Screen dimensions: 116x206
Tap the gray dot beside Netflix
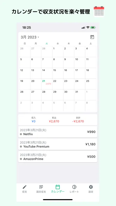point(21,134)
